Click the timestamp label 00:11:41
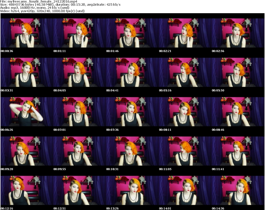 coord(218,169)
